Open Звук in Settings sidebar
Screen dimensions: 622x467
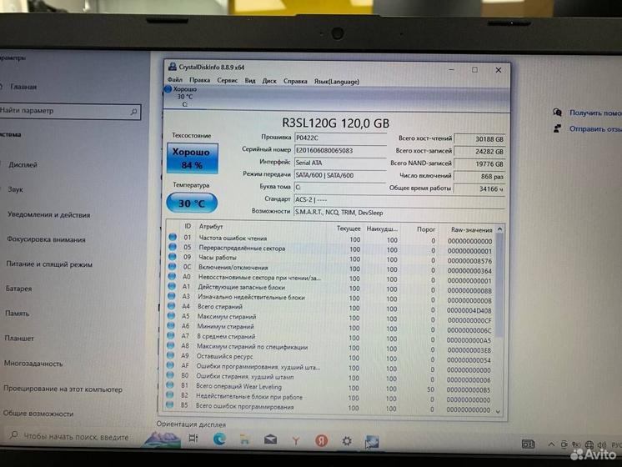pos(16,189)
